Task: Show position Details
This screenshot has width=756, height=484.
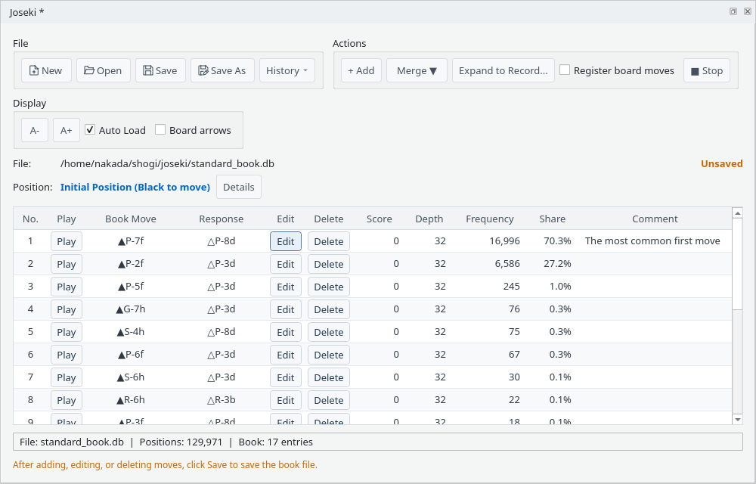Action: (239, 187)
